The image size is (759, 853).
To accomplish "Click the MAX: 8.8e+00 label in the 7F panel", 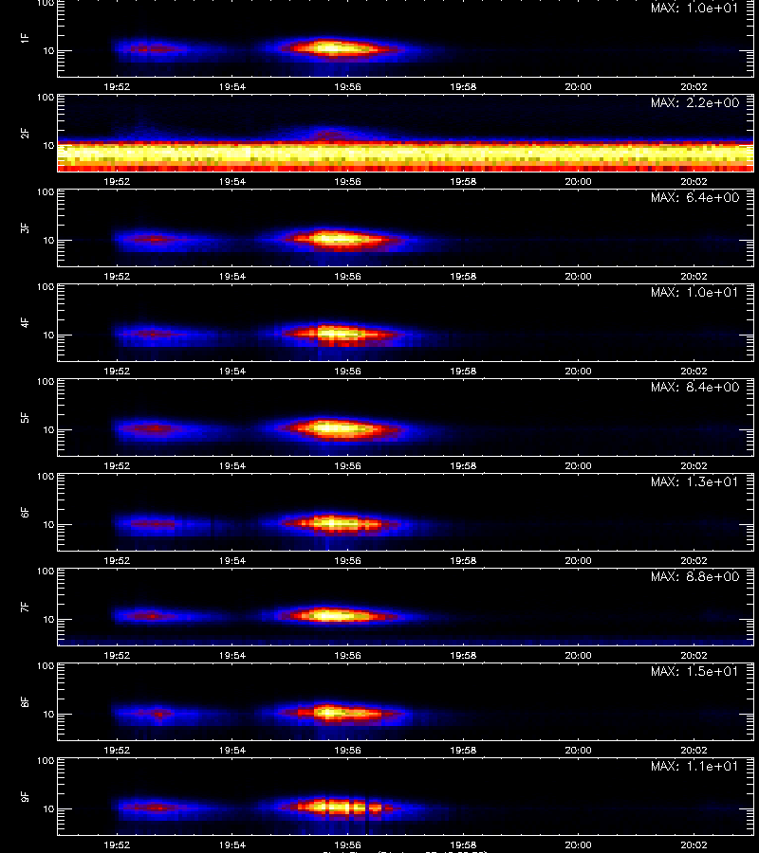I will click(694, 576).
